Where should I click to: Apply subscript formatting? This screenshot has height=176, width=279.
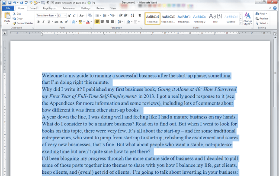[61, 22]
